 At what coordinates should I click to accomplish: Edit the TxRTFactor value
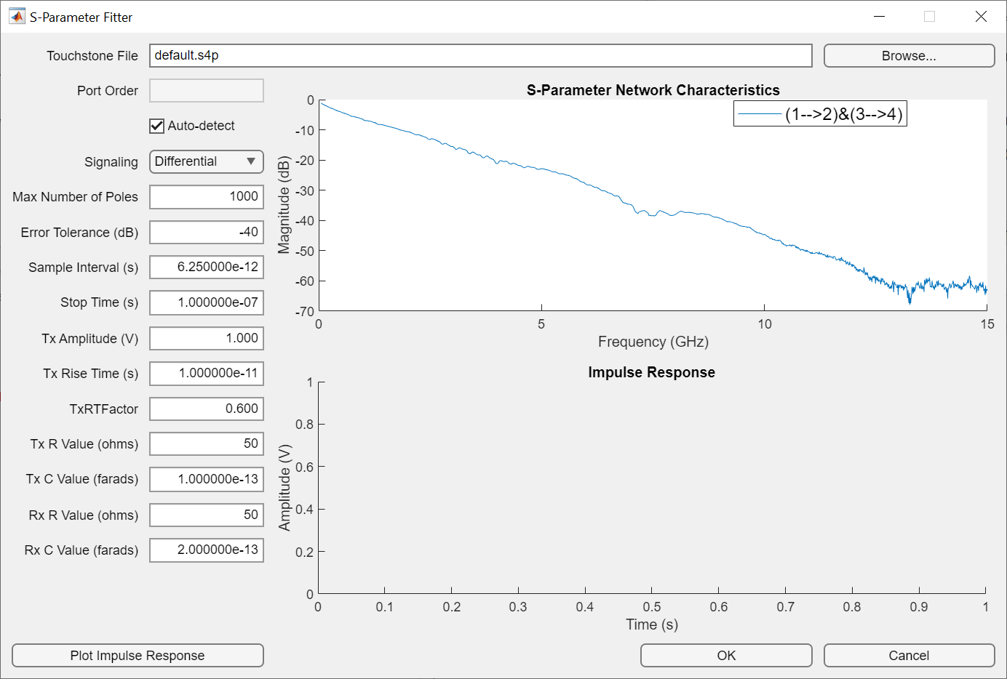(x=206, y=409)
